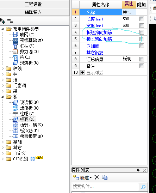Expand the 基础 tree node
This screenshot has width=156, height=193.
pos(2,142)
